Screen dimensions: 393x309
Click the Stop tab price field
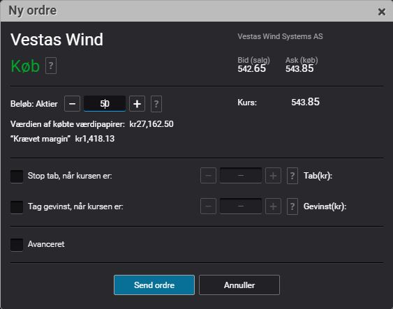[241, 176]
